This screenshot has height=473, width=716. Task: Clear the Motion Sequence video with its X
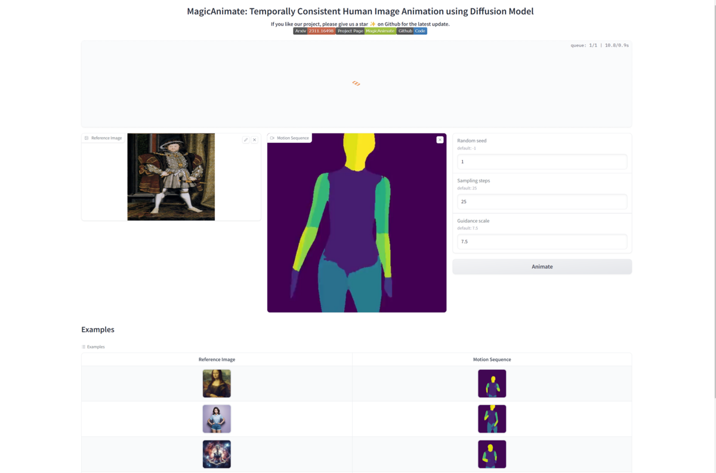tap(440, 139)
